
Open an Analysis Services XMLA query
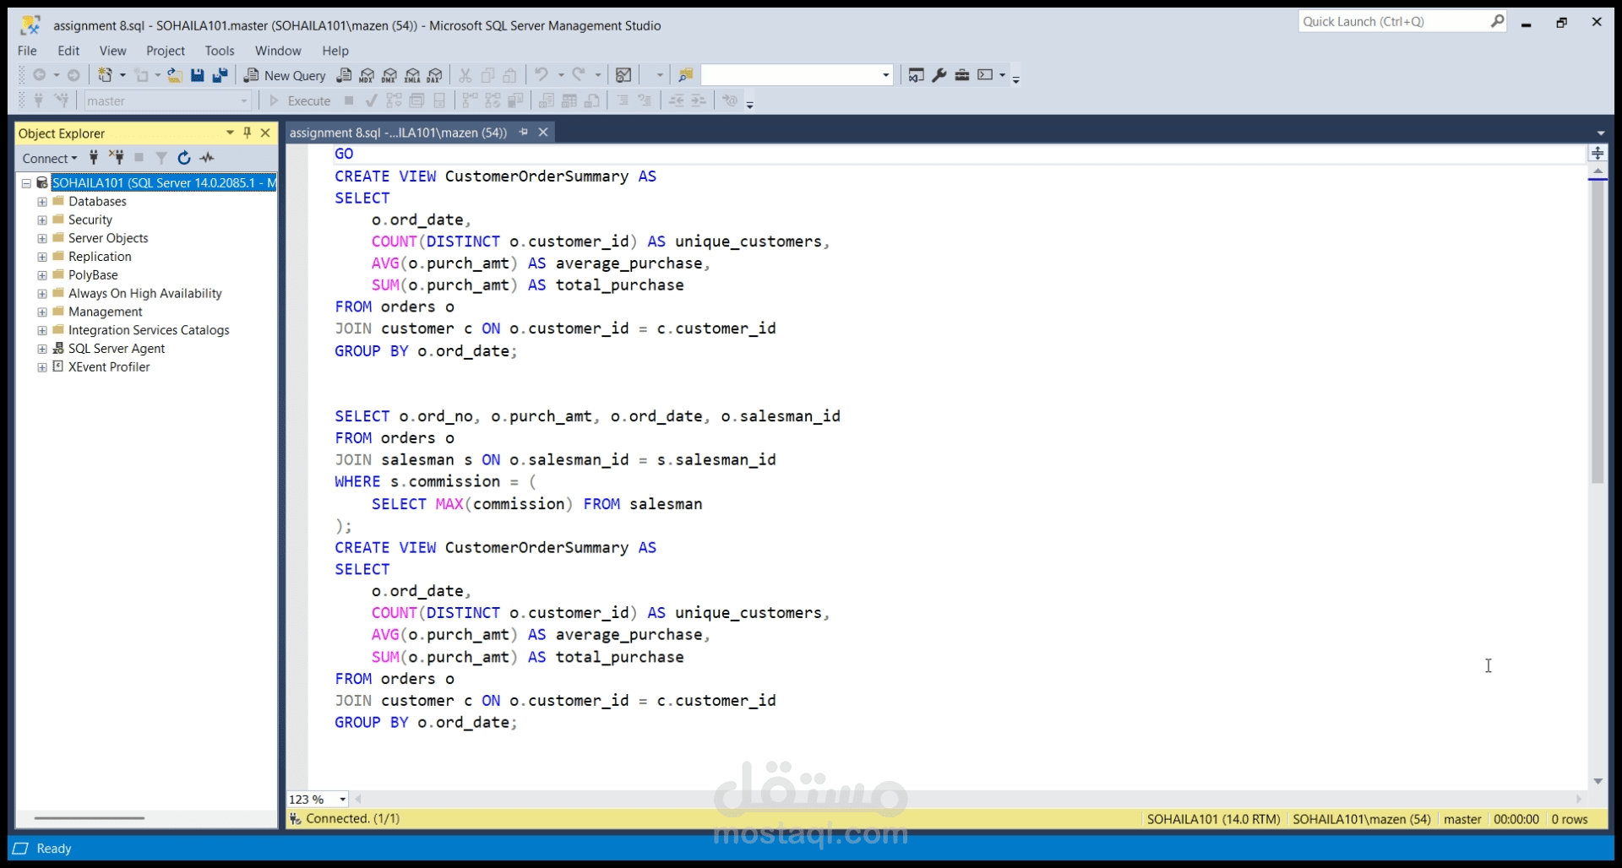click(x=412, y=75)
